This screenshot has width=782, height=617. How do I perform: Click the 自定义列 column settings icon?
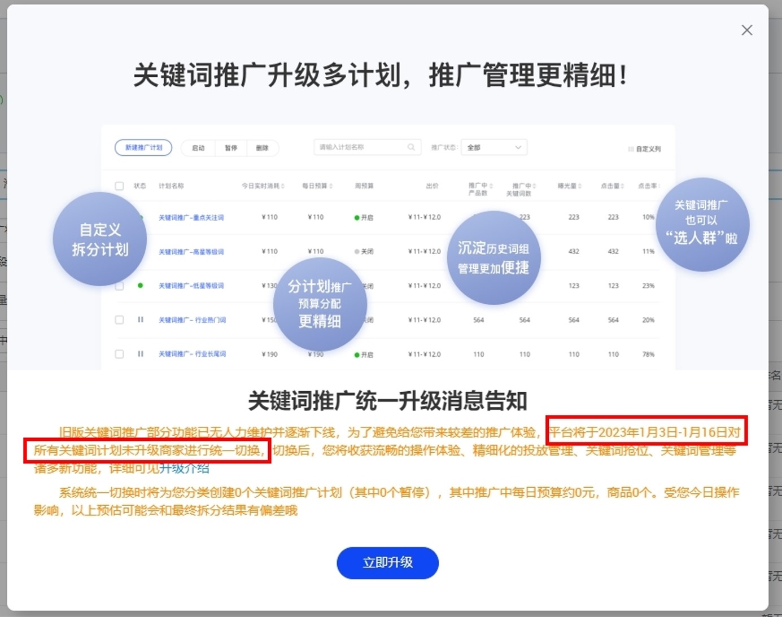click(630, 149)
